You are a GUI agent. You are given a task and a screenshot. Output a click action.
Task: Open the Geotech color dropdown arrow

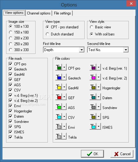point(64,77)
